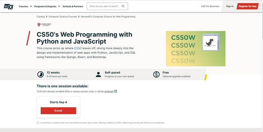Click the external link icon beside archived

click(x=115, y=91)
